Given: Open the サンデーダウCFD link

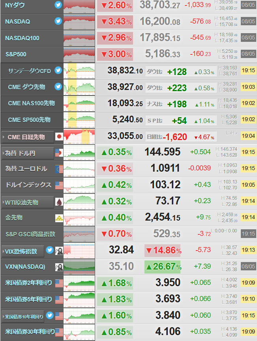Looking at the screenshot, I should pyautogui.click(x=29, y=71).
